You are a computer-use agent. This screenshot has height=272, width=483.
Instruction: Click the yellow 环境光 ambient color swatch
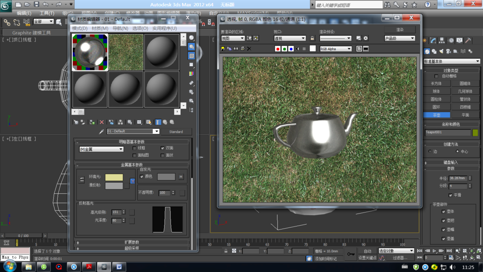click(x=114, y=178)
